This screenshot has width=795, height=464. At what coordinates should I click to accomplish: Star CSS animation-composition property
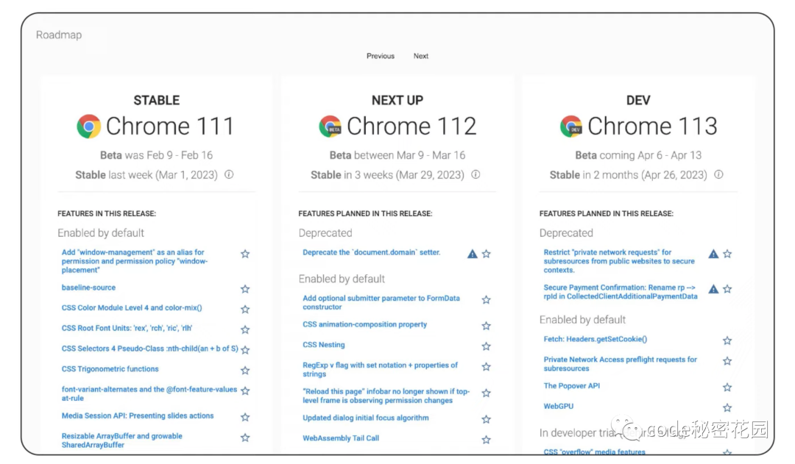point(487,326)
